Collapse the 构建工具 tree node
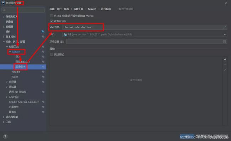 (x=7, y=47)
